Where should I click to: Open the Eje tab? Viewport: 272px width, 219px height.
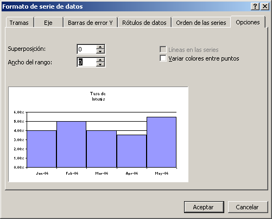click(x=48, y=23)
